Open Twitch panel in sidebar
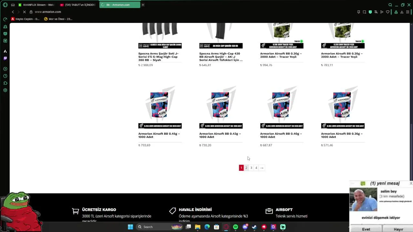This screenshot has height=232, width=413. 5,58
